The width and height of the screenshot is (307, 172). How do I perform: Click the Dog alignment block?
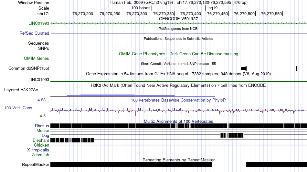pyautogui.click(x=232, y=135)
